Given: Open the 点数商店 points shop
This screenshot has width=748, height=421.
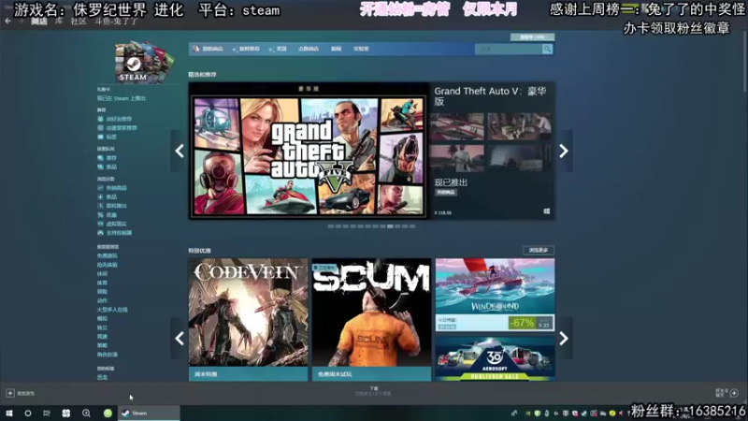Looking at the screenshot, I should coord(309,49).
